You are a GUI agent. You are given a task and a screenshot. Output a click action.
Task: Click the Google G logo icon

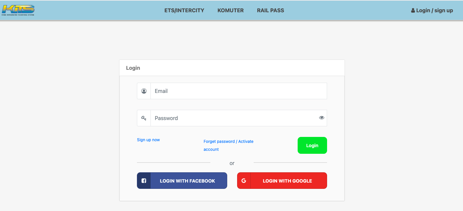244,181
